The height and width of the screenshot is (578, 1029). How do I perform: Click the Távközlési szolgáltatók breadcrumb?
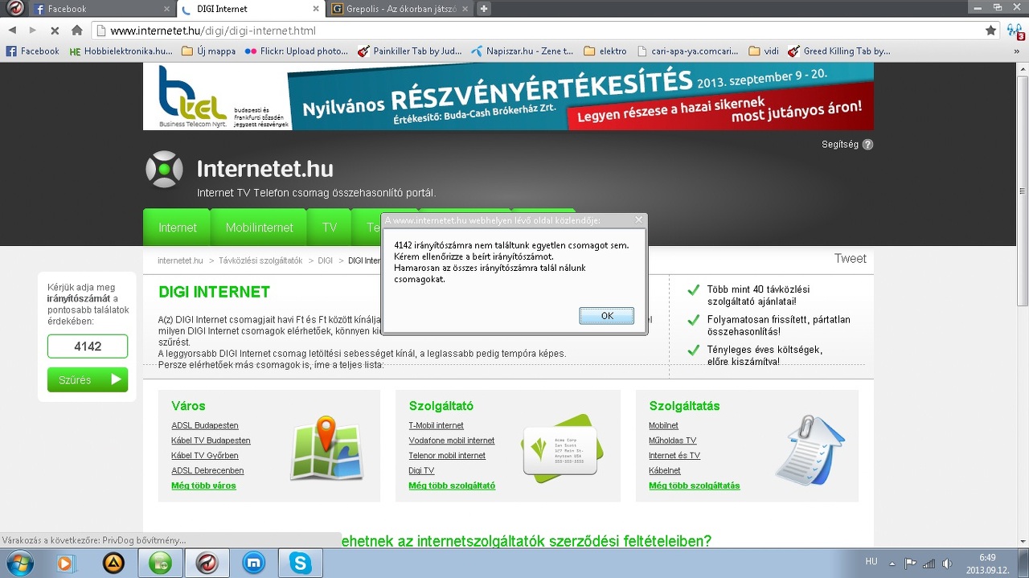[x=260, y=260]
